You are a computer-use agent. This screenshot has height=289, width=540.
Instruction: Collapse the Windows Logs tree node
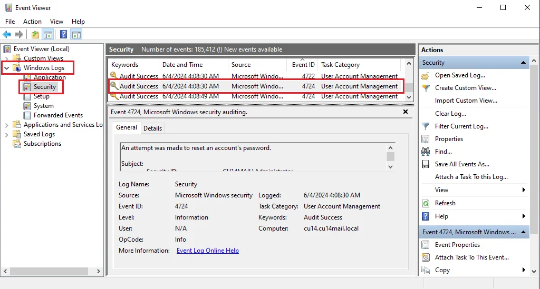[6, 68]
